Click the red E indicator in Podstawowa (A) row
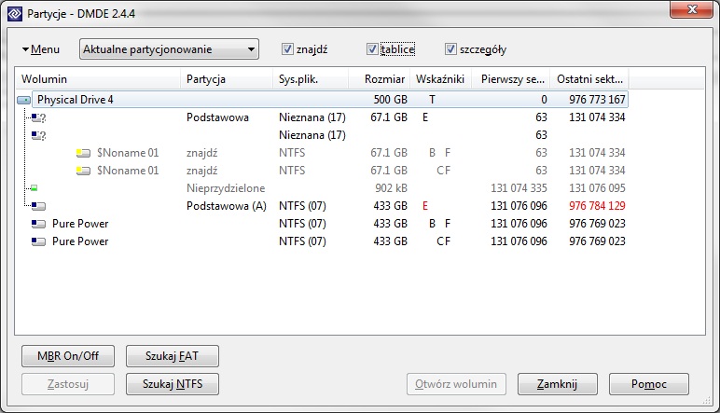The height and width of the screenshot is (413, 720). 425,206
